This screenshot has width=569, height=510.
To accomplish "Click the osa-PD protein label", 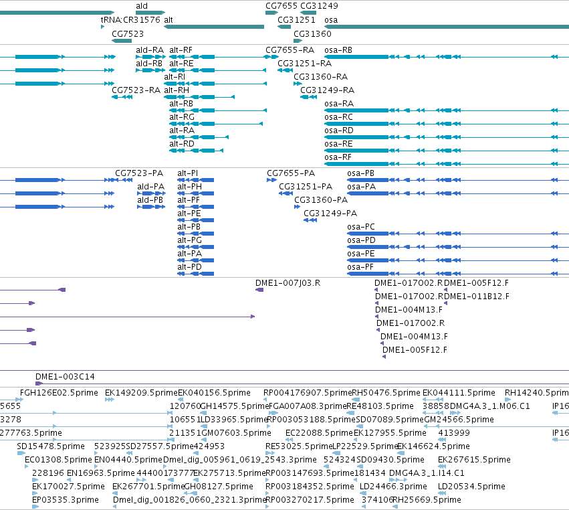I will tap(361, 240).
